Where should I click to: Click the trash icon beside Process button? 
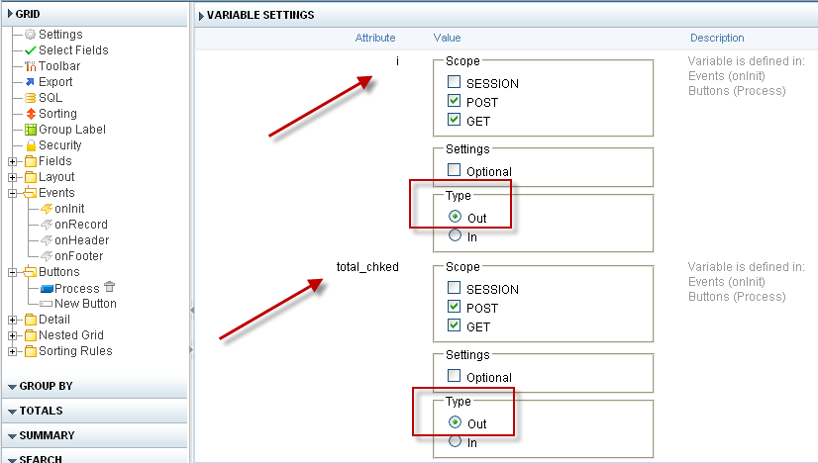[x=110, y=288]
